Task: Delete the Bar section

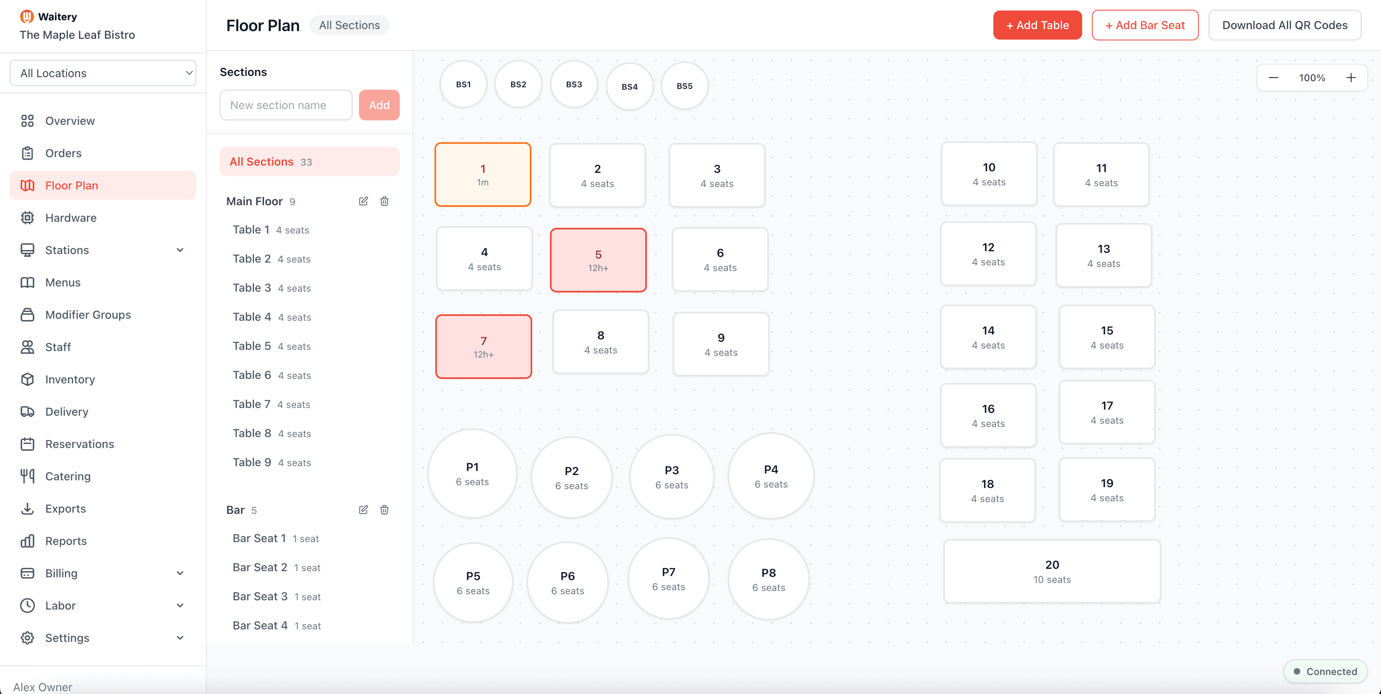Action: (384, 509)
